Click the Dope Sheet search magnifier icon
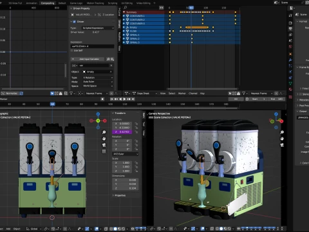 (125, 8)
